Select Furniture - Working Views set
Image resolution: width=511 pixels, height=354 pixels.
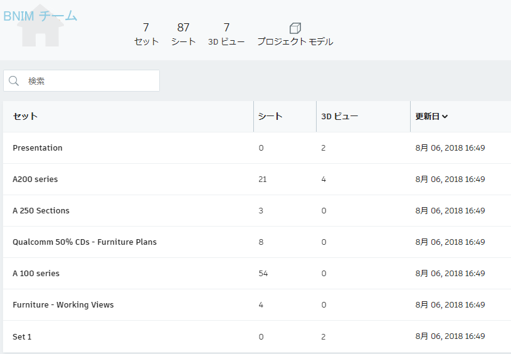pyautogui.click(x=63, y=305)
